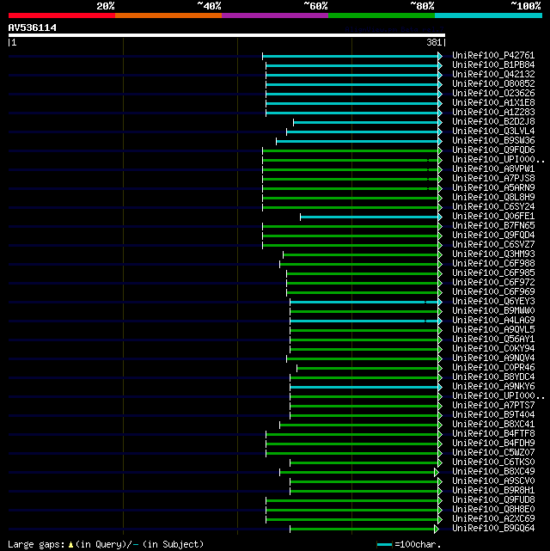Click the cyan ~100% identity legend segment
550x551 pixels.
click(x=488, y=15)
